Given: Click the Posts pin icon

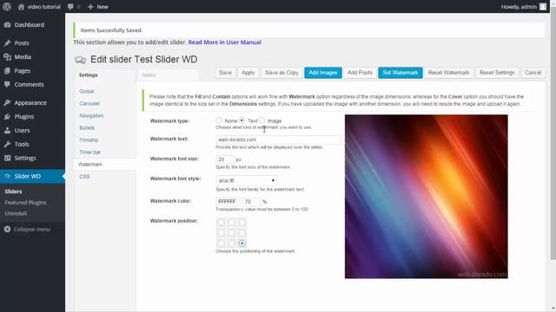Looking at the screenshot, I should 8,42.
